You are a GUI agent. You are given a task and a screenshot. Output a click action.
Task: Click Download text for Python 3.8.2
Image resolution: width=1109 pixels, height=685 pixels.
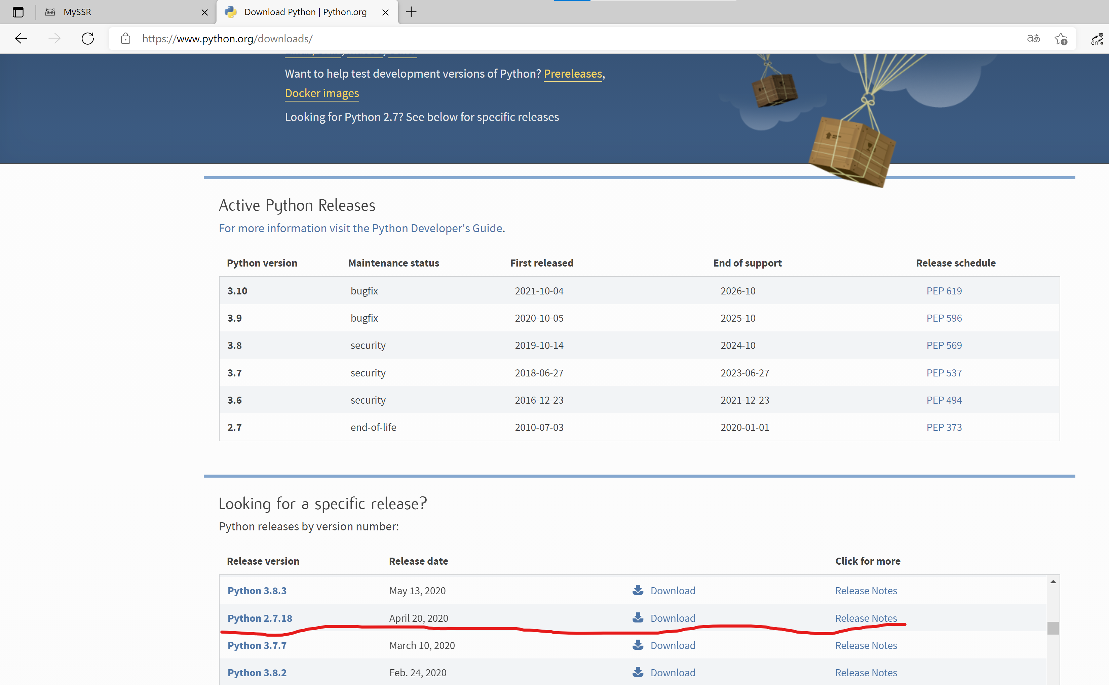point(673,673)
